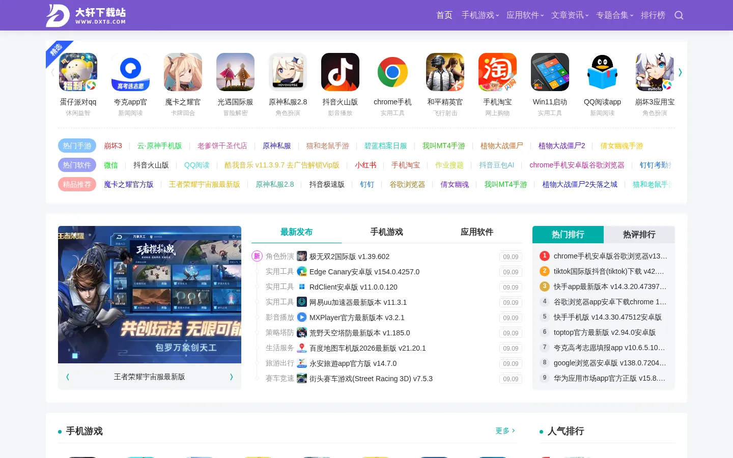The width and height of the screenshot is (733, 458).
Task: Open the 王者荣耀宇宙服最新版 tag link
Action: click(204, 184)
